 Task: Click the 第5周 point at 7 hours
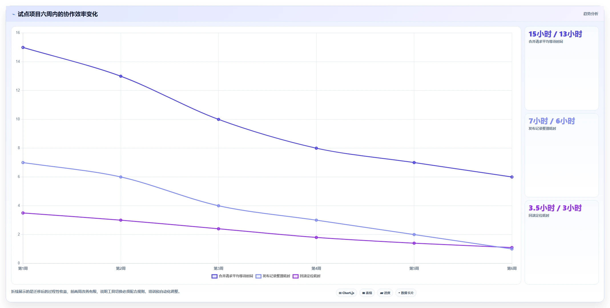click(x=414, y=163)
